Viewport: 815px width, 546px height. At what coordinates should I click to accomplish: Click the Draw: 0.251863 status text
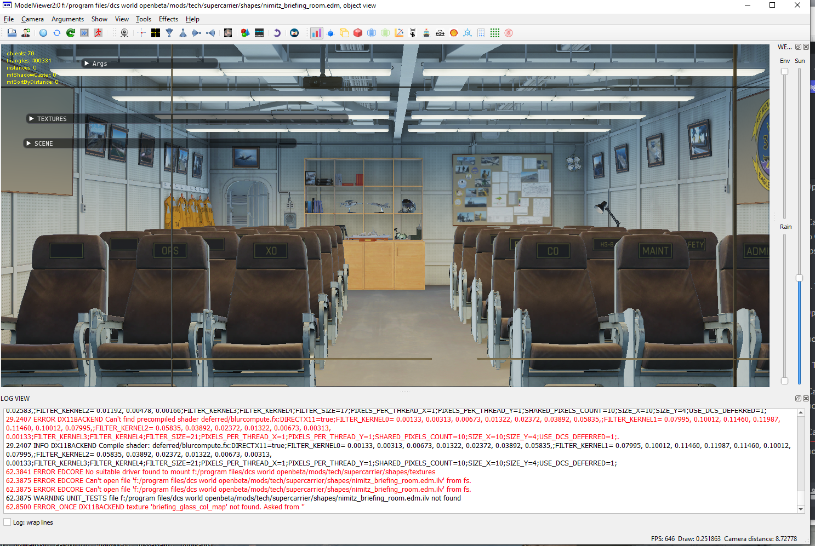699,539
